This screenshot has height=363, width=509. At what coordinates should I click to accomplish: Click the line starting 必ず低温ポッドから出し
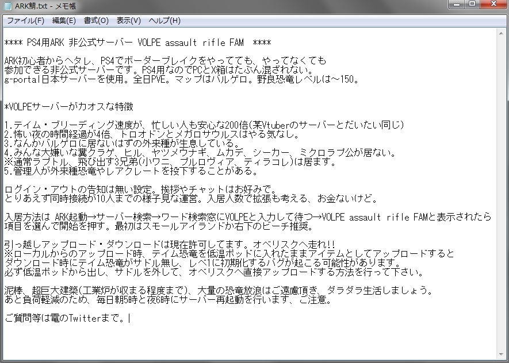(x=214, y=272)
